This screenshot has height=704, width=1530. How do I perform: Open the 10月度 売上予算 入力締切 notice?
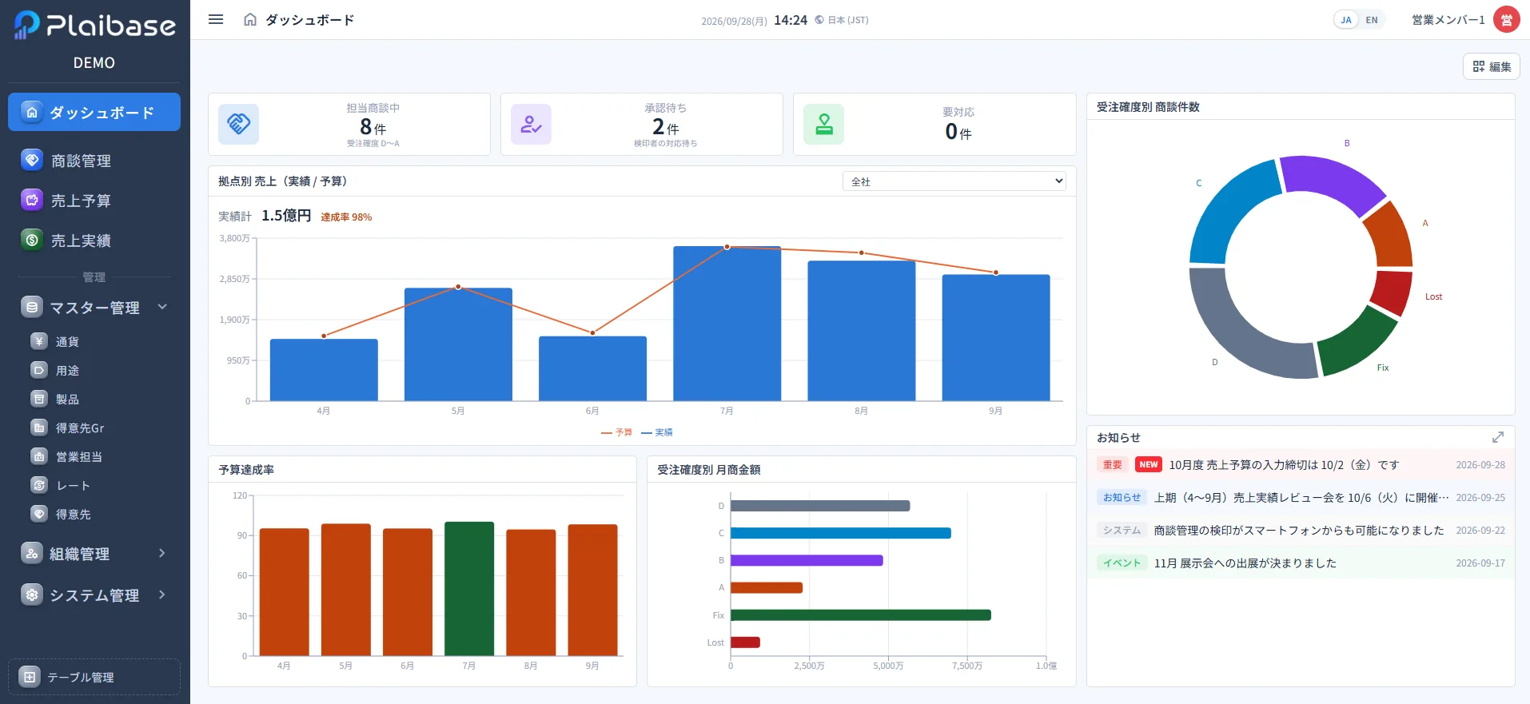(1301, 464)
